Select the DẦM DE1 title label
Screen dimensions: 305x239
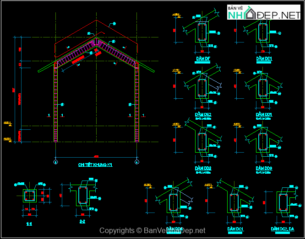264,59
